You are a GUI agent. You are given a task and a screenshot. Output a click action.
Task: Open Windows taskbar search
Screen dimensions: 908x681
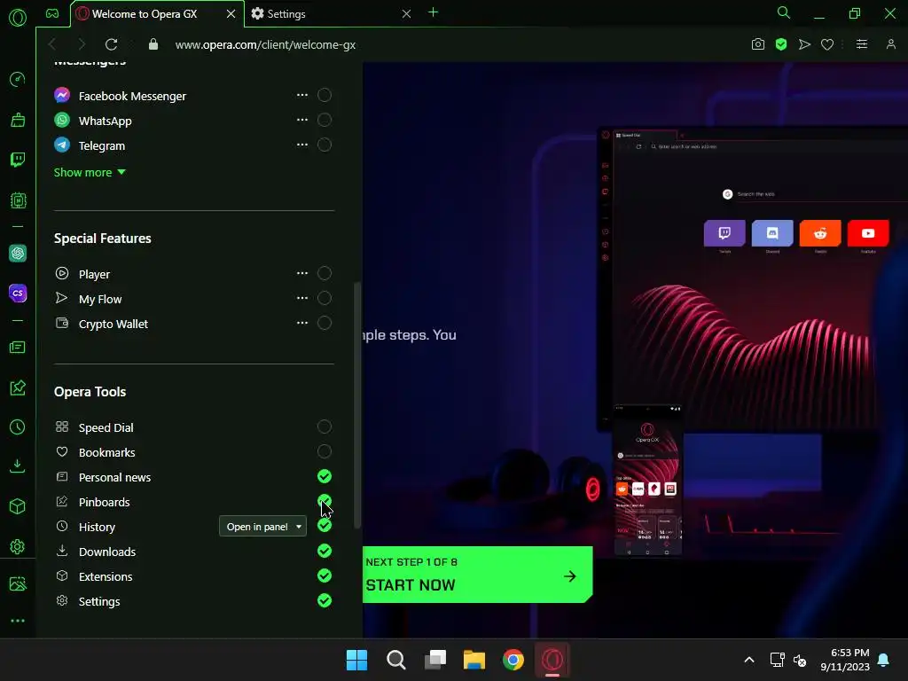396,660
